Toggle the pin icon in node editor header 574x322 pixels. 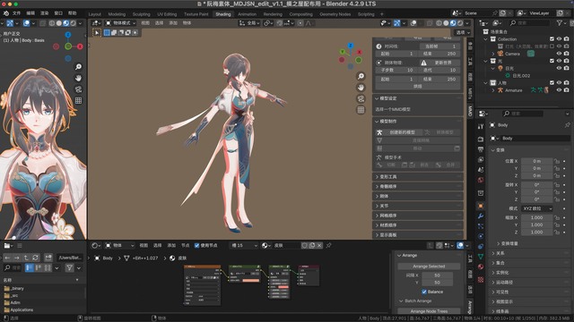(329, 245)
